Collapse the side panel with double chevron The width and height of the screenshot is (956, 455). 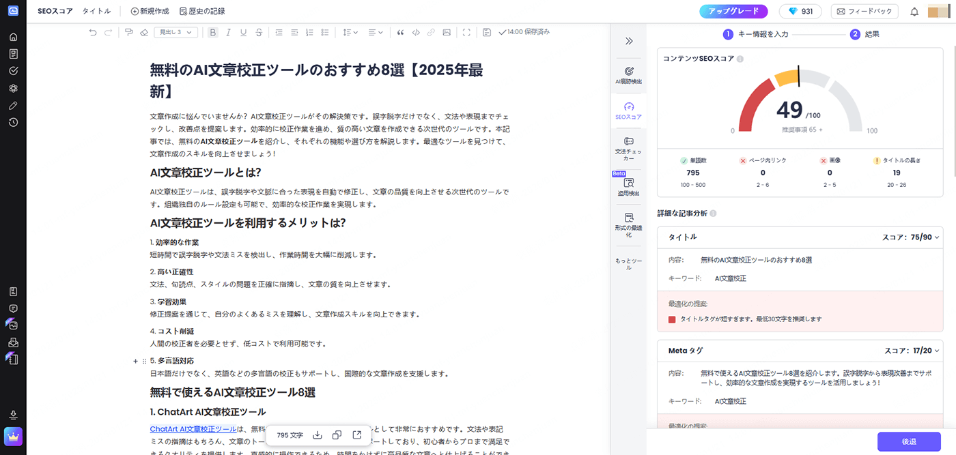[x=629, y=41]
